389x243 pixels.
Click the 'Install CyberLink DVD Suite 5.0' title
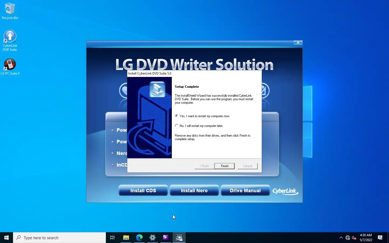tap(150, 73)
